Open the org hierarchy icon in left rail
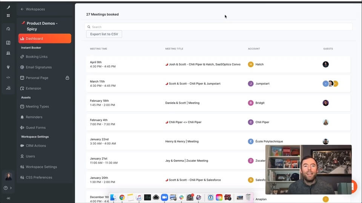The width and height of the screenshot is (362, 203). click(8, 88)
